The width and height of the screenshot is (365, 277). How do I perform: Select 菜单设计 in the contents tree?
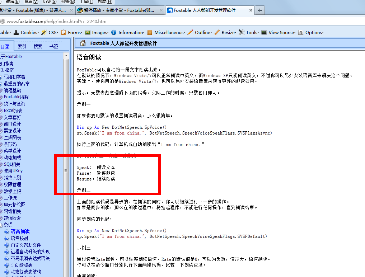click(12, 151)
